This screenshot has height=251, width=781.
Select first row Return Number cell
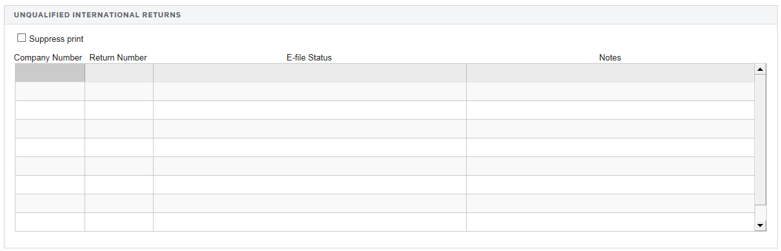click(119, 73)
